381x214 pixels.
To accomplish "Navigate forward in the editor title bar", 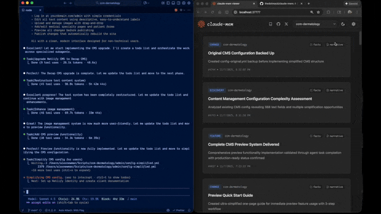I will [x=70, y=3].
